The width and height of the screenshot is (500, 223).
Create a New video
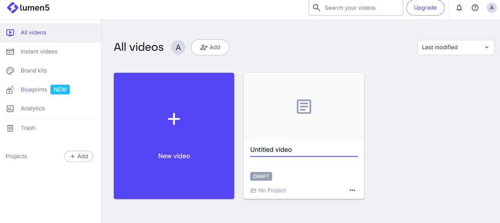[174, 136]
